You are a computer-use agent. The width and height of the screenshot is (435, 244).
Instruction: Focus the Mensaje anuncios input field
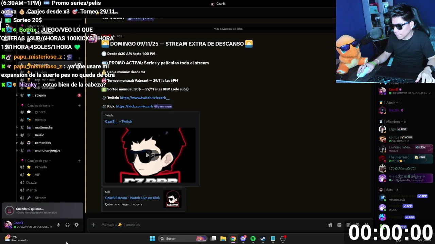click(x=211, y=225)
